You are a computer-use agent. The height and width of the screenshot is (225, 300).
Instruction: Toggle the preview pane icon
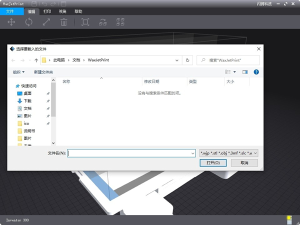pos(245,72)
